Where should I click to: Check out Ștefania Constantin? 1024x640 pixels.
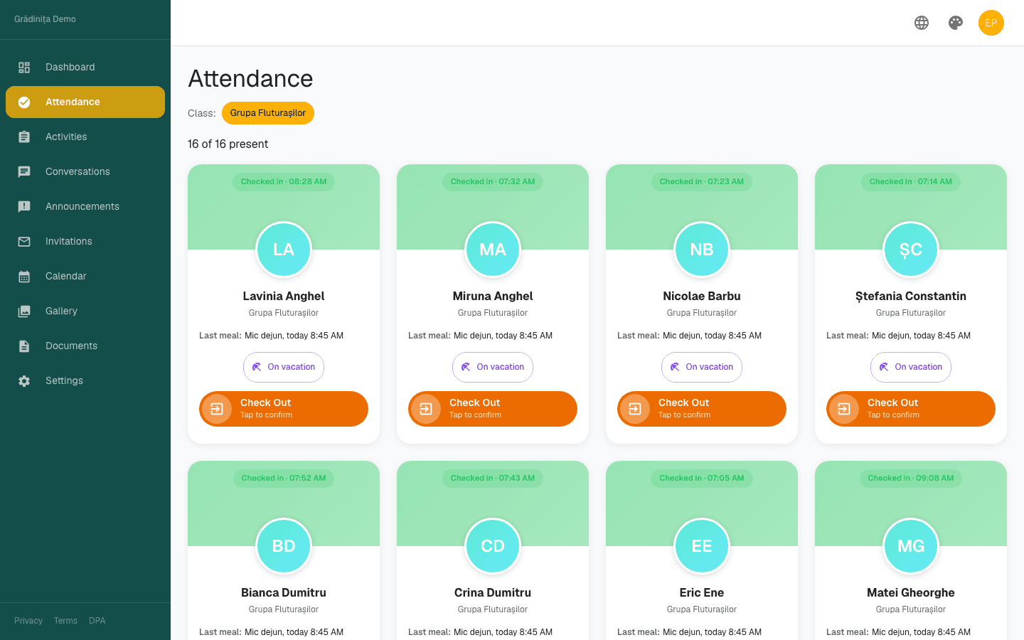coord(911,409)
